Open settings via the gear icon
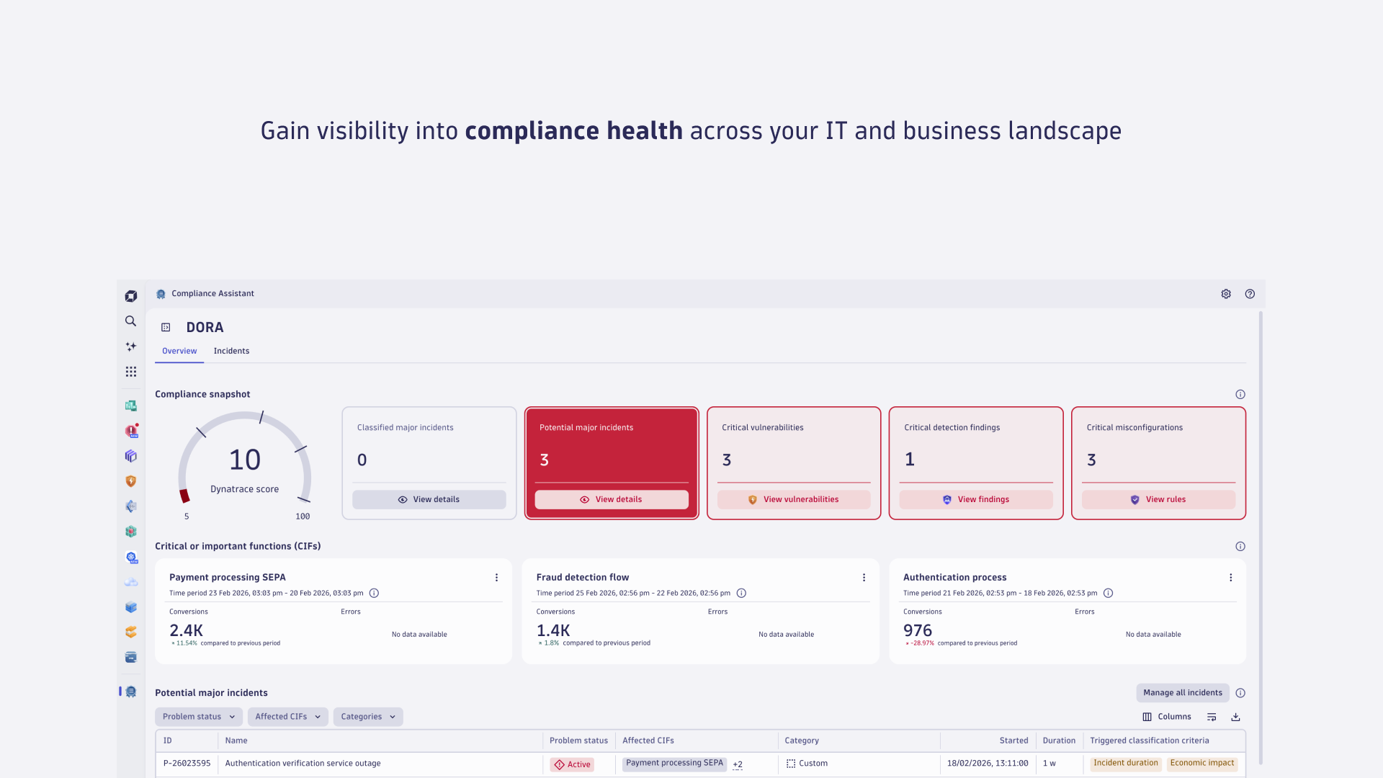The height and width of the screenshot is (778, 1383). tap(1226, 294)
